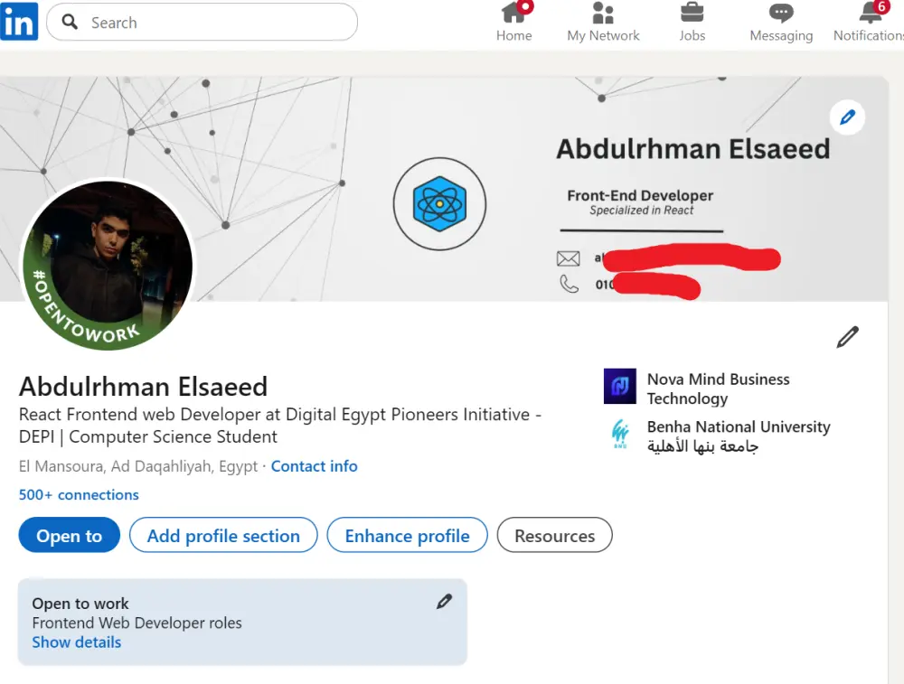Open the Notifications tab

[865, 23]
